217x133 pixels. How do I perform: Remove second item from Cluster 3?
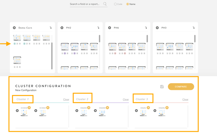click(x=167, y=108)
